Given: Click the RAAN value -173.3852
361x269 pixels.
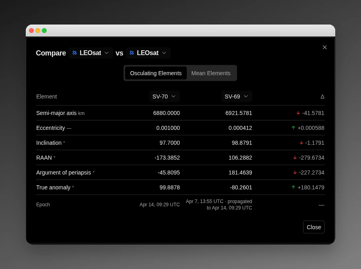Looking at the screenshot, I should tap(167, 158).
